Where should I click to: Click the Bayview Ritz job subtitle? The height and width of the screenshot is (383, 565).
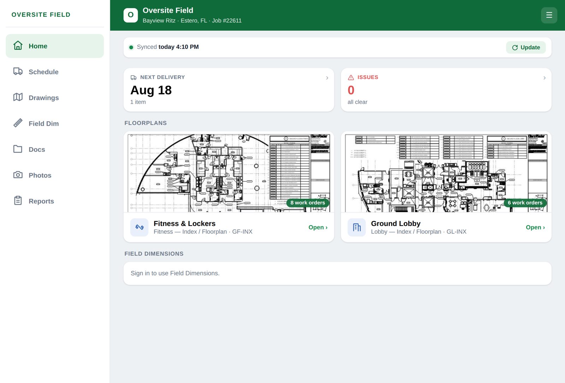(192, 20)
